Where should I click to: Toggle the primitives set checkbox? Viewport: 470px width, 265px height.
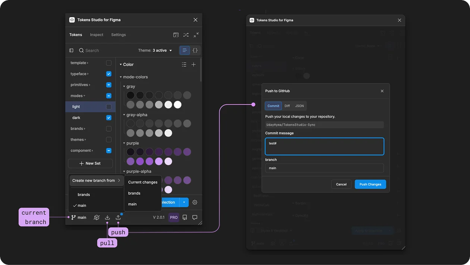point(109,85)
